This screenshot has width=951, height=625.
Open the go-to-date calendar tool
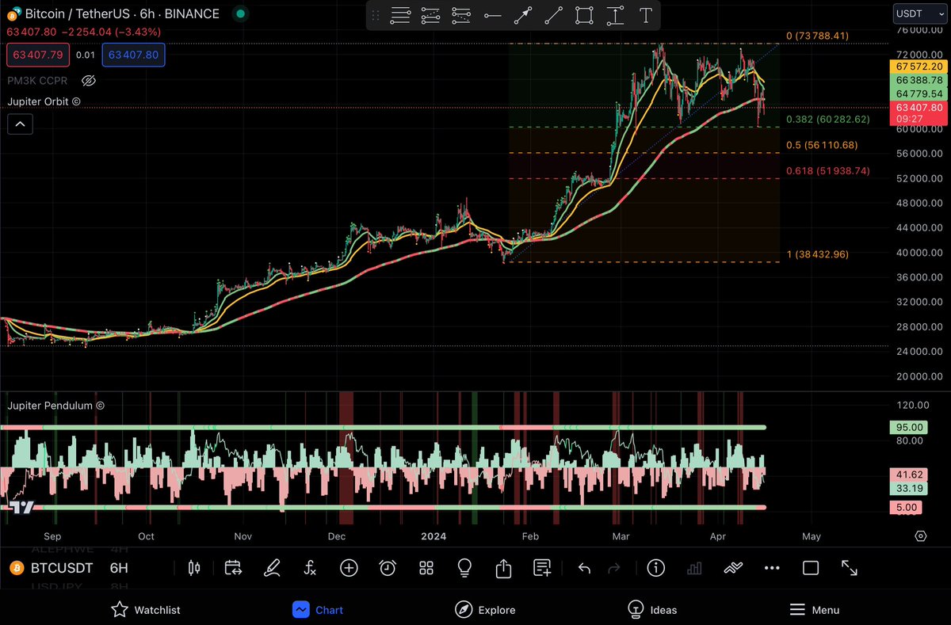pyautogui.click(x=233, y=568)
